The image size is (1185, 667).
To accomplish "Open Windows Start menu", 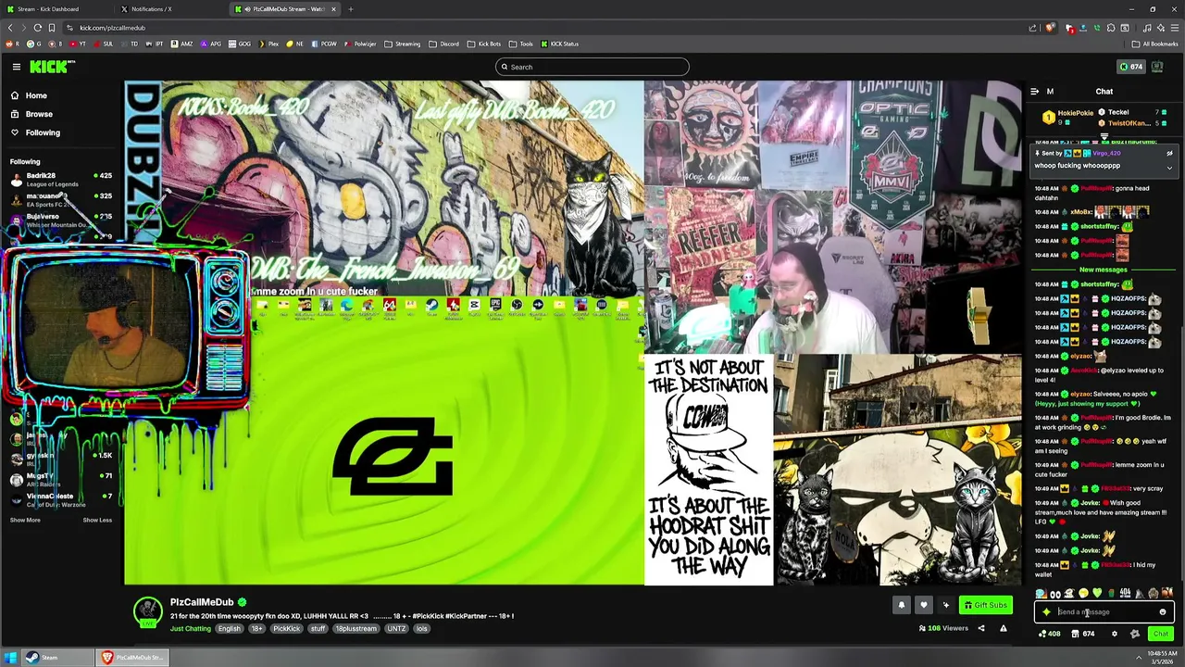I will tap(10, 658).
